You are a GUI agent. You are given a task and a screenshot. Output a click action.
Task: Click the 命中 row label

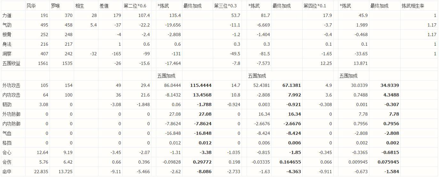tap(7, 172)
